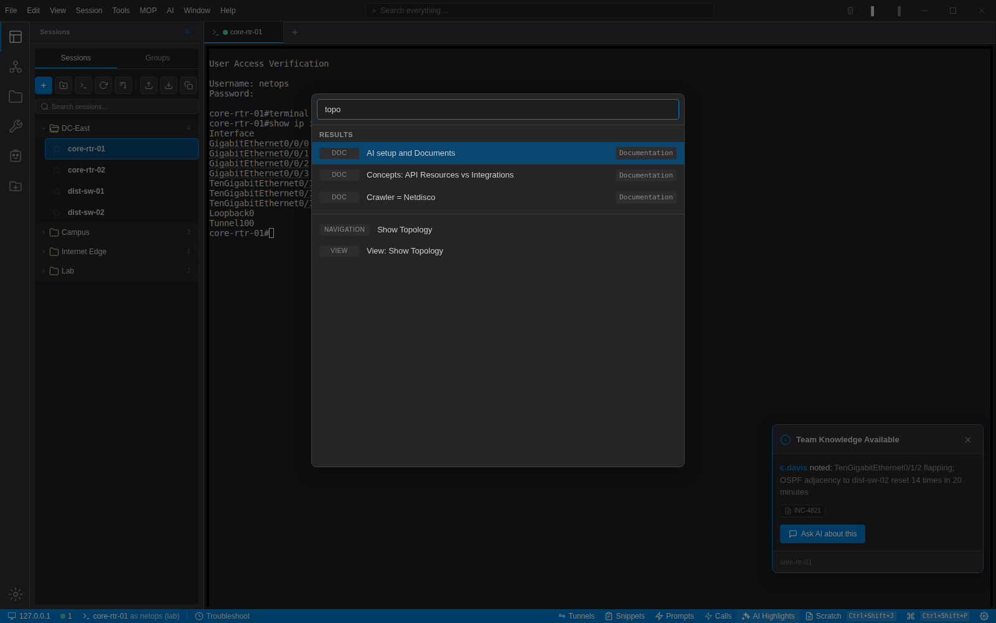Open 'Crawler = Netdisco' documentation result
Viewport: 996px width, 623px height.
tap(498, 197)
